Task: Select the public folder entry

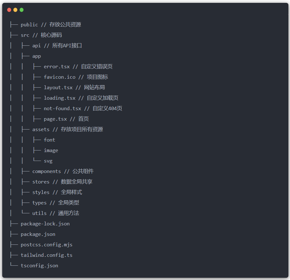Action: click(x=29, y=25)
